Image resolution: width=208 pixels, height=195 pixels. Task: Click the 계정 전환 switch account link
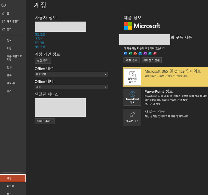(x=40, y=47)
